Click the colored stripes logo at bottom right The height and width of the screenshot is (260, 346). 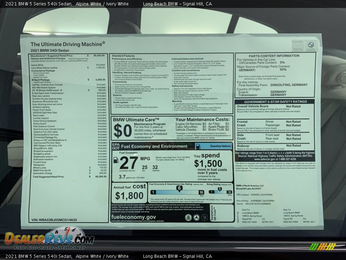(322, 247)
